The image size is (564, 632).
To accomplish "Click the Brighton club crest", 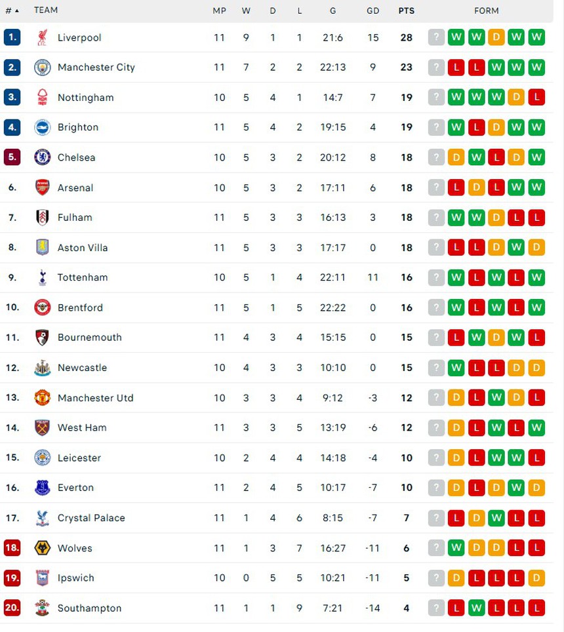I will tap(43, 127).
